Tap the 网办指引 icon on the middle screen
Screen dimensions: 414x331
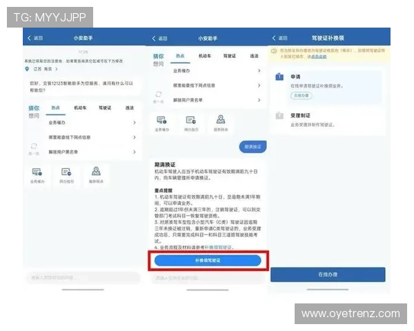pyautogui.click(x=191, y=121)
